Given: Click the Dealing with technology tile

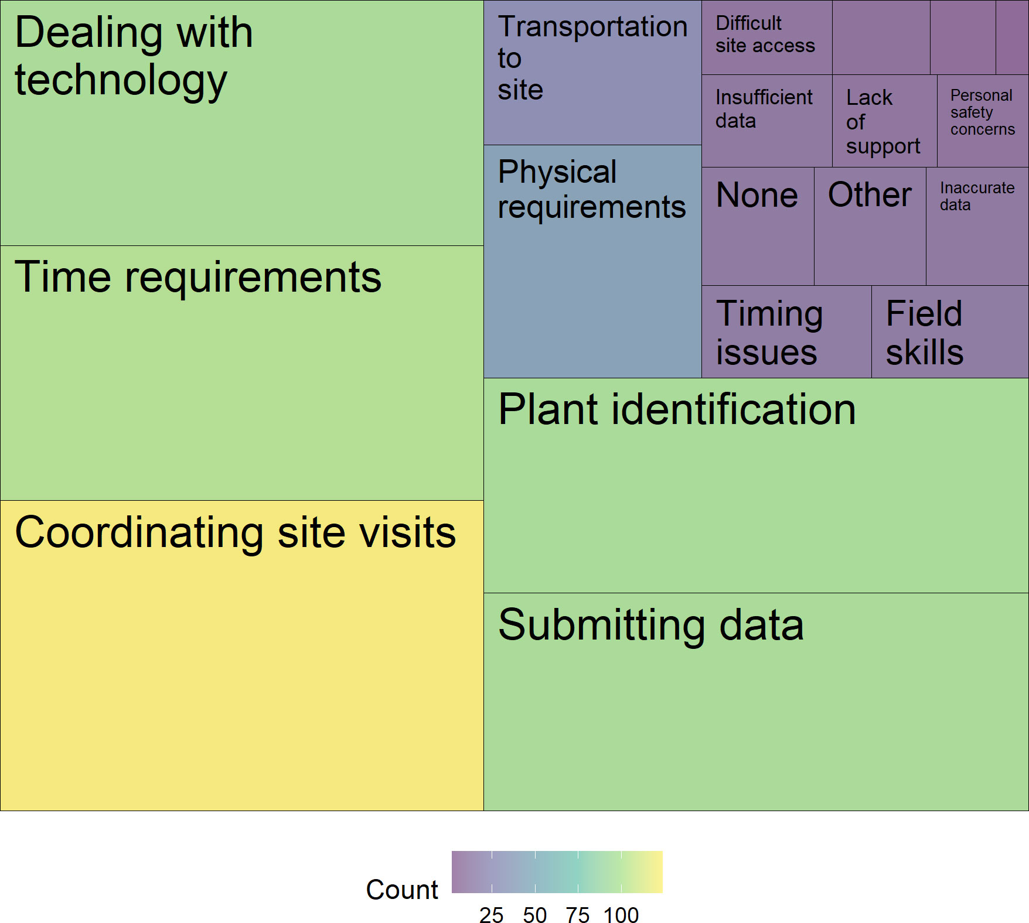Looking at the screenshot, I should 241,123.
